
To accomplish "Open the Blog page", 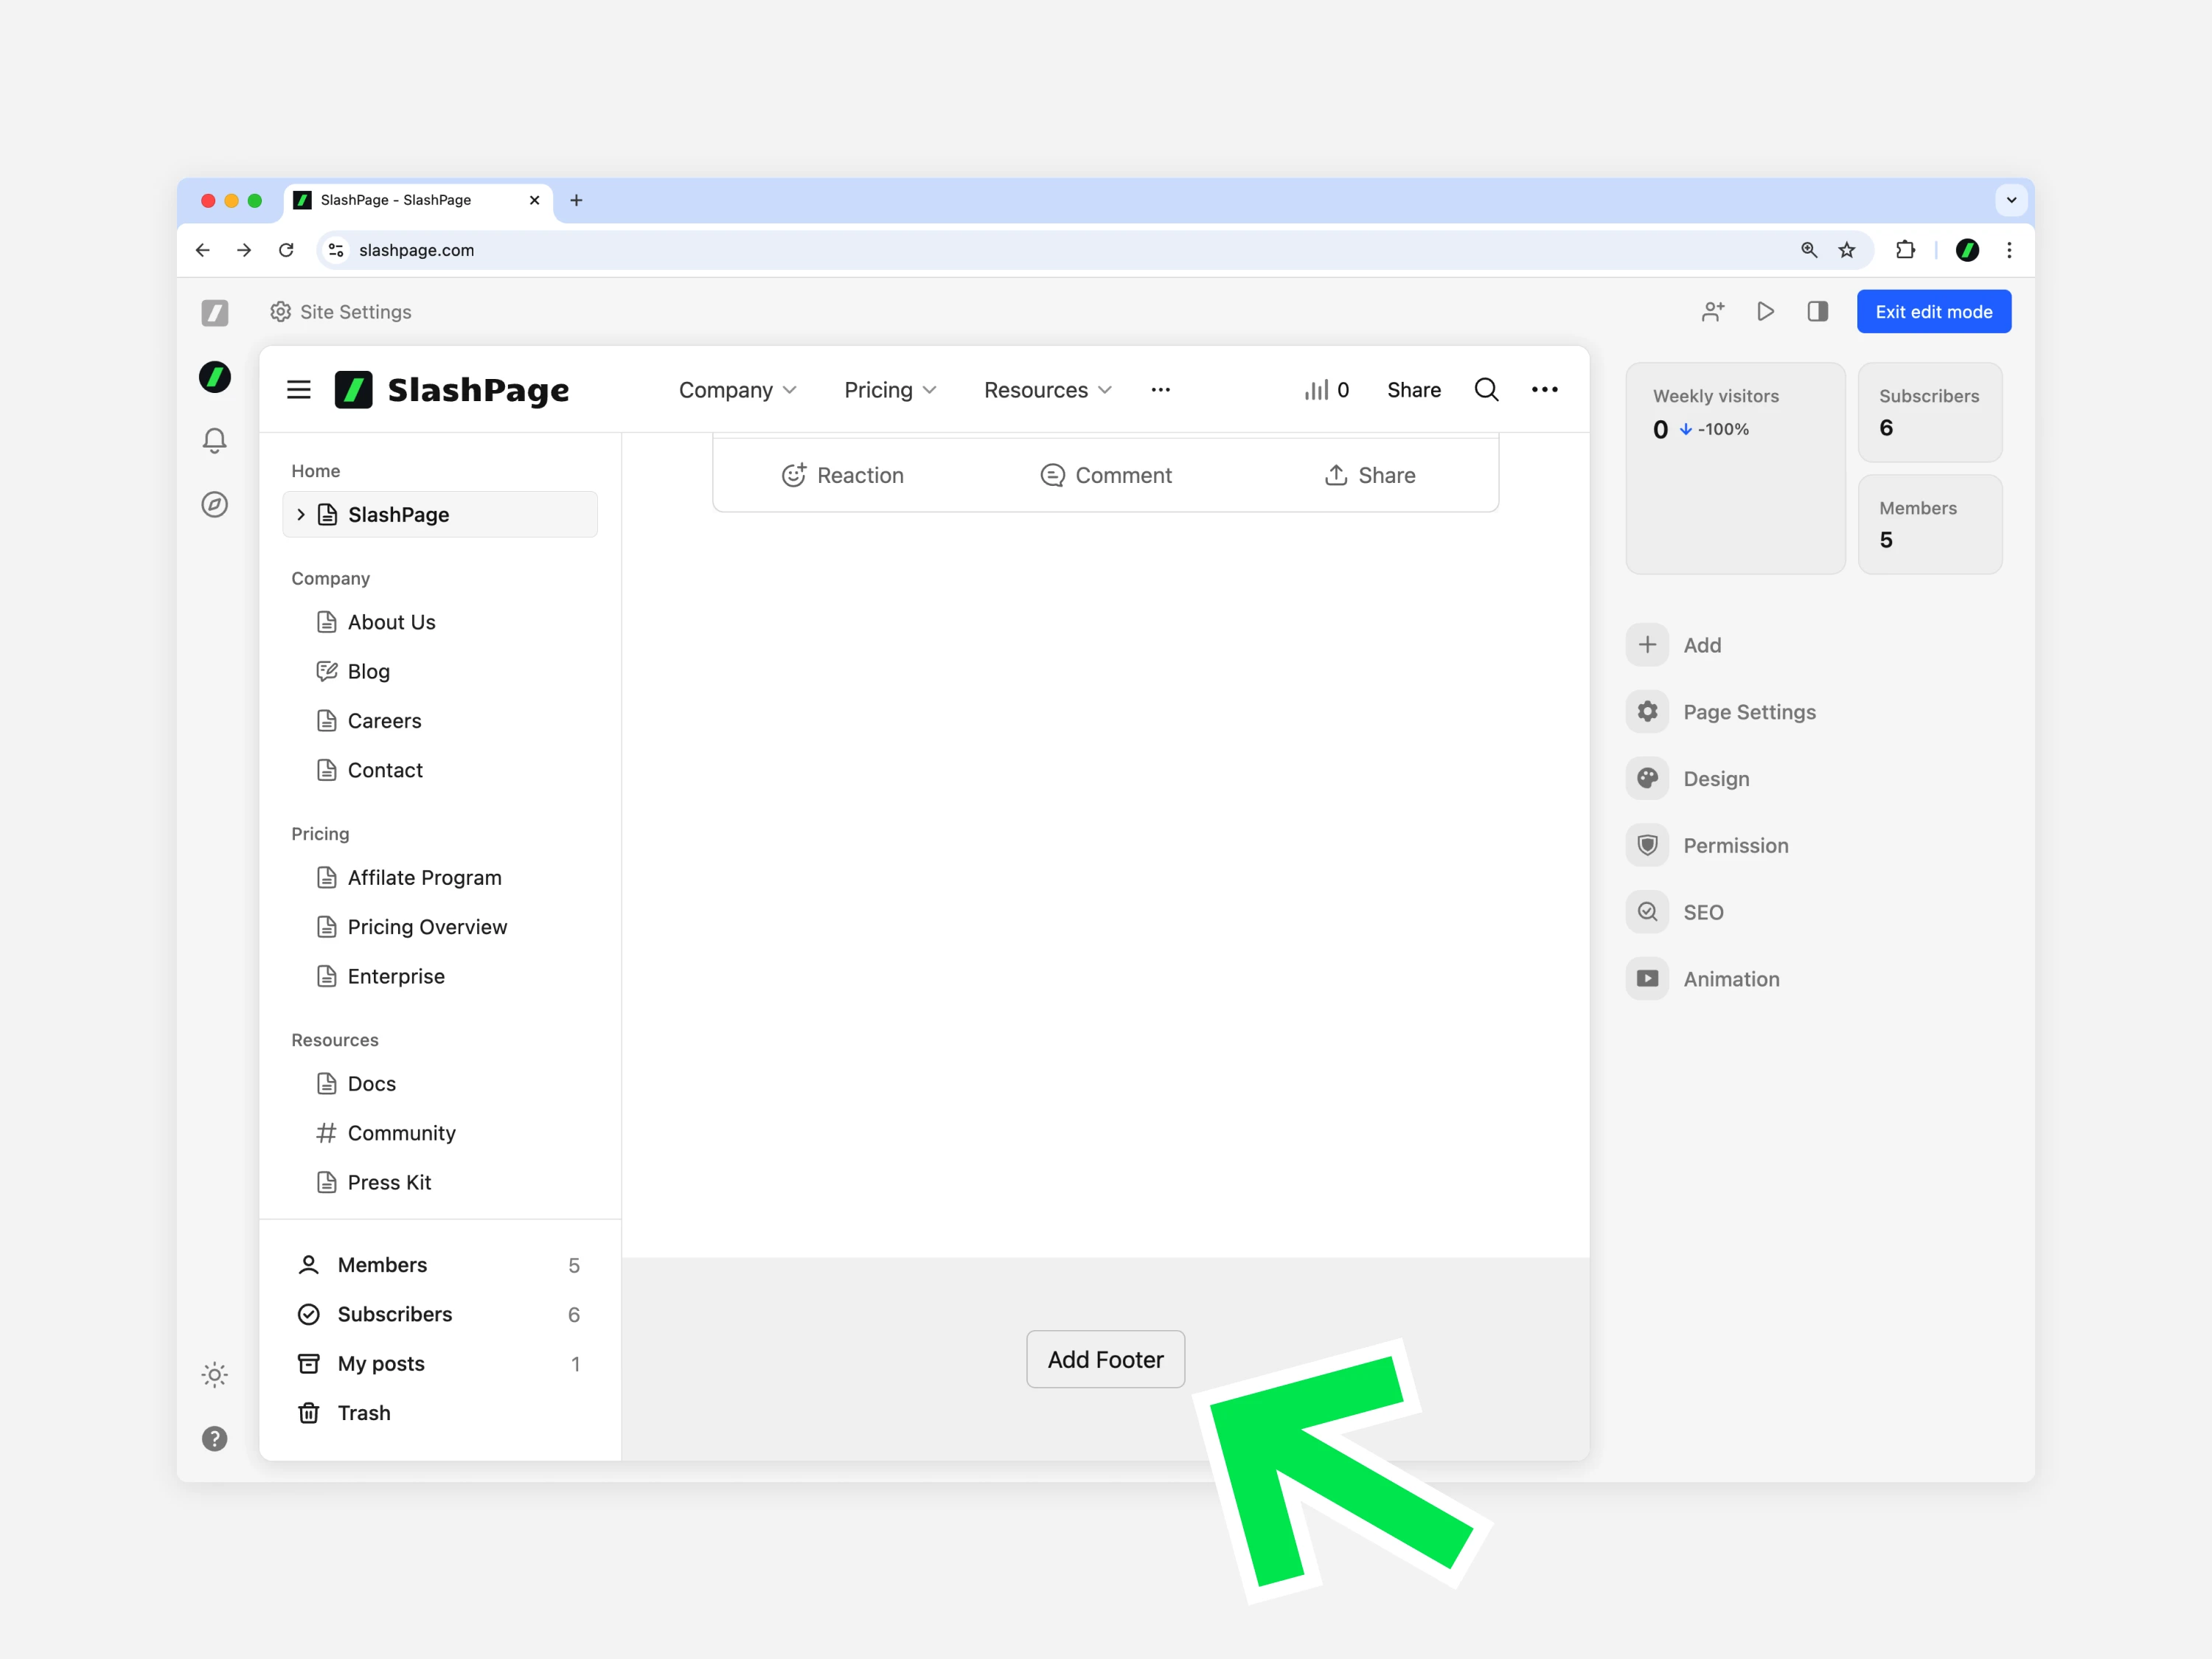I will 354,672.
